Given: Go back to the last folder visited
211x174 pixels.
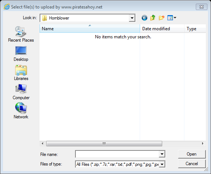Looking at the screenshot, I should click(144, 18).
